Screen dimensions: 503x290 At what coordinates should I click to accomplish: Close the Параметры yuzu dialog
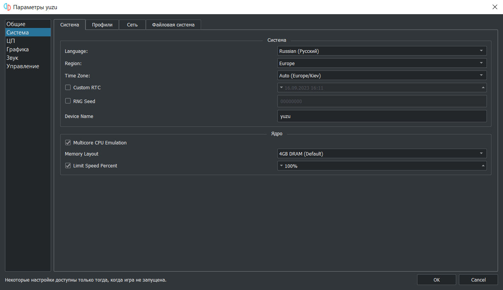494,7
